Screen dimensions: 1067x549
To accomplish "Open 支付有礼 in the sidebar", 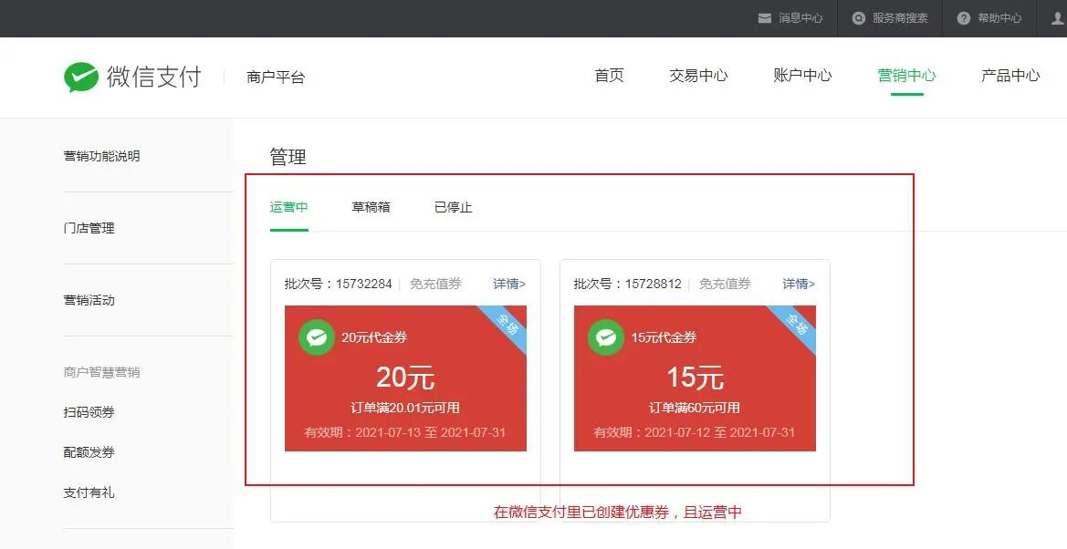I will click(89, 492).
